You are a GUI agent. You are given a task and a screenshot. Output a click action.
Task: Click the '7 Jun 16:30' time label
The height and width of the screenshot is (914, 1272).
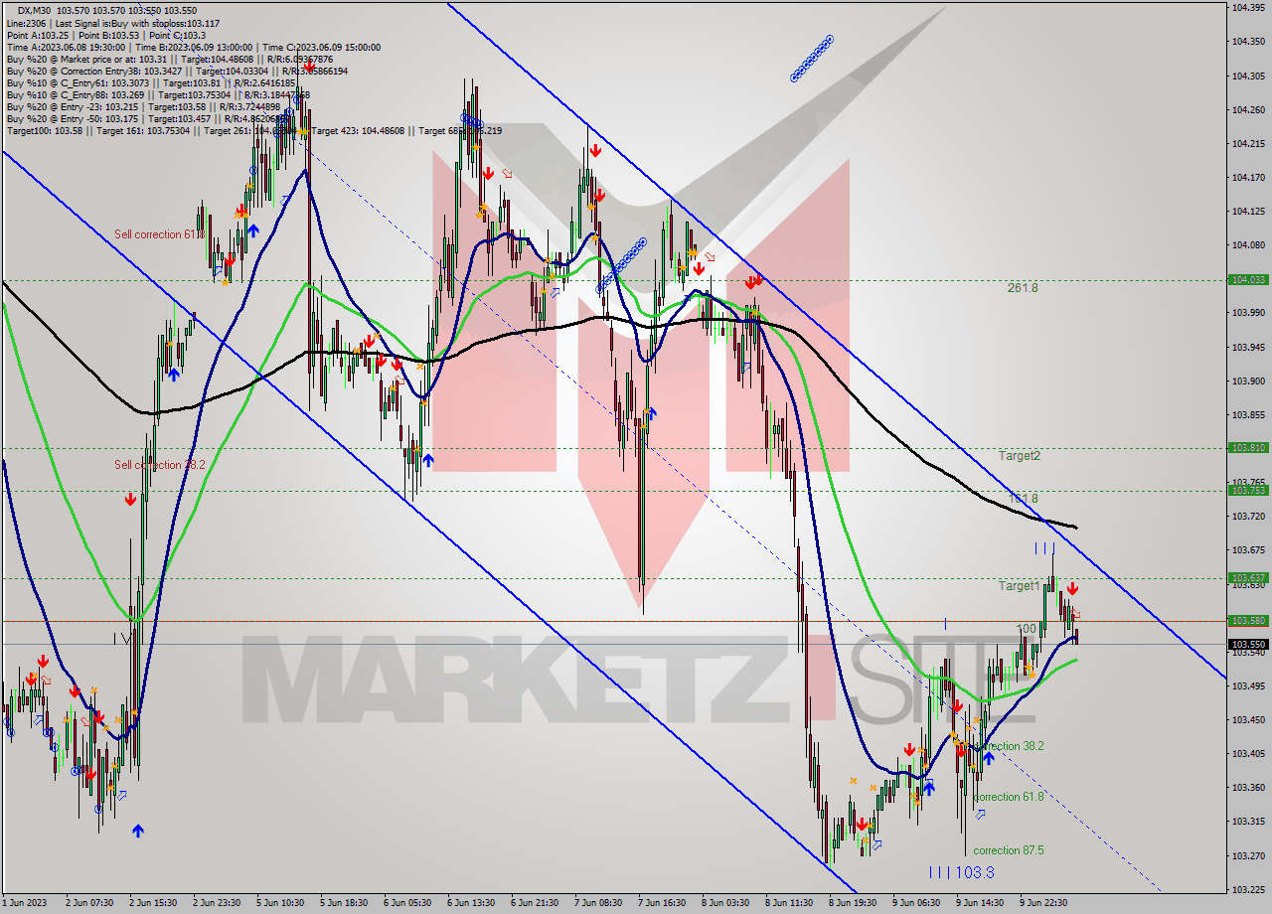[661, 903]
